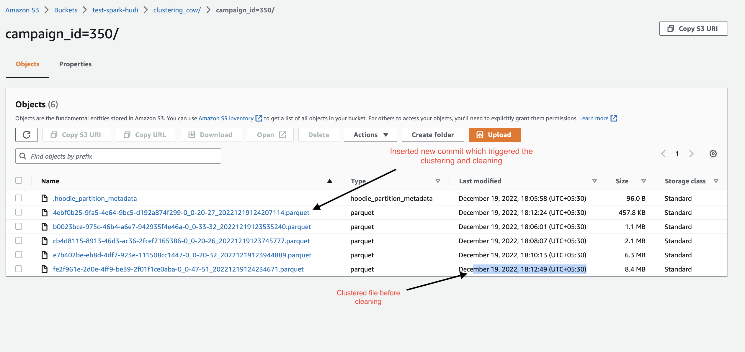The height and width of the screenshot is (352, 745).
Task: Tick the select-all objects checkbox
Action: [19, 180]
